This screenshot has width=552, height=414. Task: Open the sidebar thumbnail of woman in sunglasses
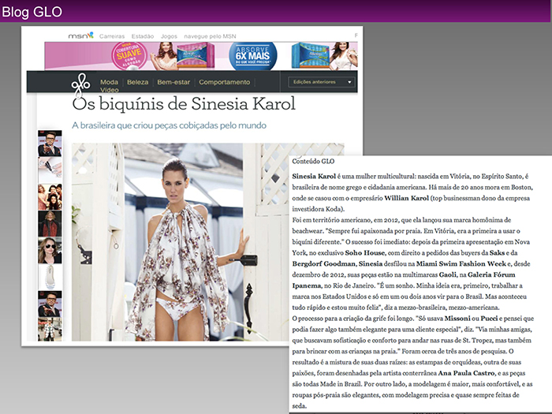(50, 250)
